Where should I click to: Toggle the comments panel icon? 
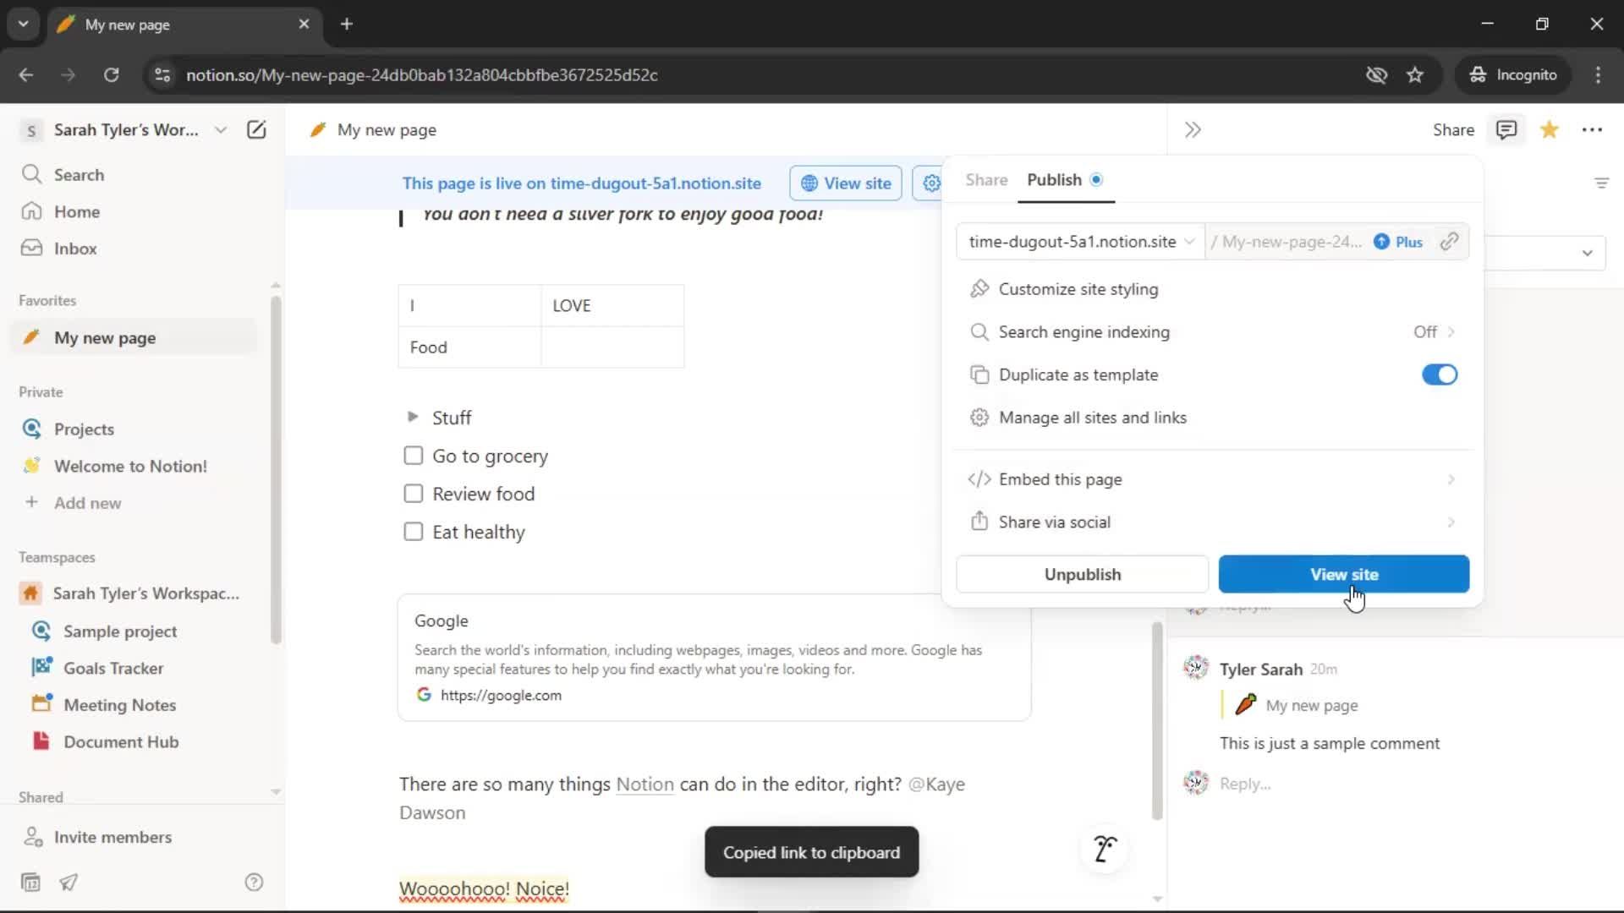[x=1506, y=129]
